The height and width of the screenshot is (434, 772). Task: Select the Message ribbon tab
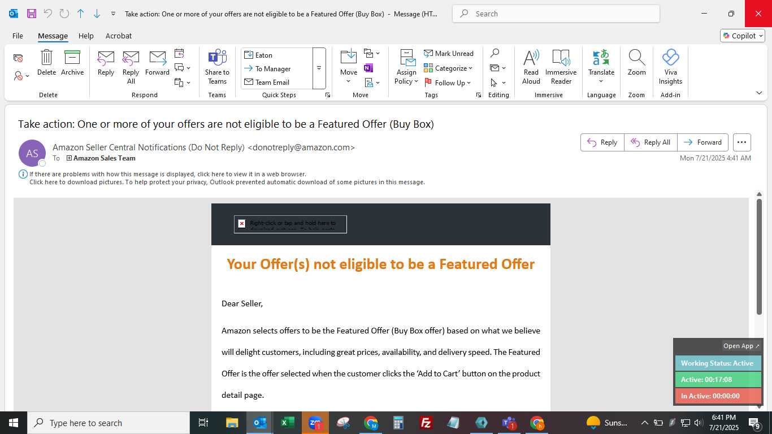pyautogui.click(x=53, y=36)
